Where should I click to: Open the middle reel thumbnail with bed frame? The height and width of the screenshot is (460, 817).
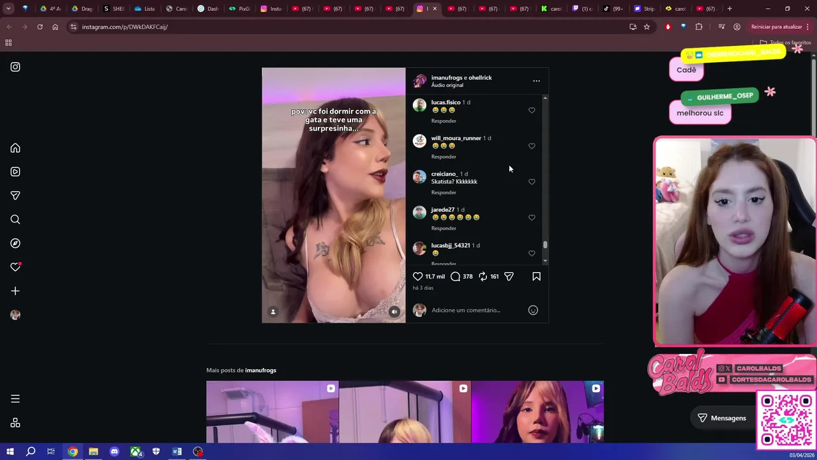click(x=405, y=412)
